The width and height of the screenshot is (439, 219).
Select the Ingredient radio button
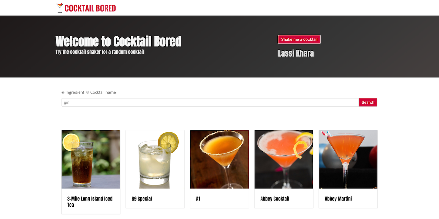click(x=63, y=92)
